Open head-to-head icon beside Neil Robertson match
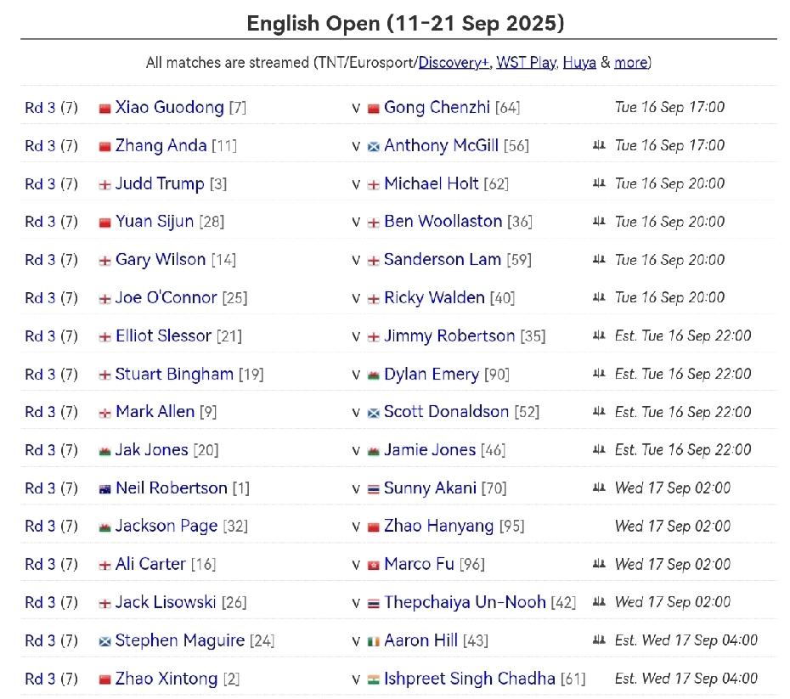This screenshot has height=699, width=790. (x=599, y=488)
